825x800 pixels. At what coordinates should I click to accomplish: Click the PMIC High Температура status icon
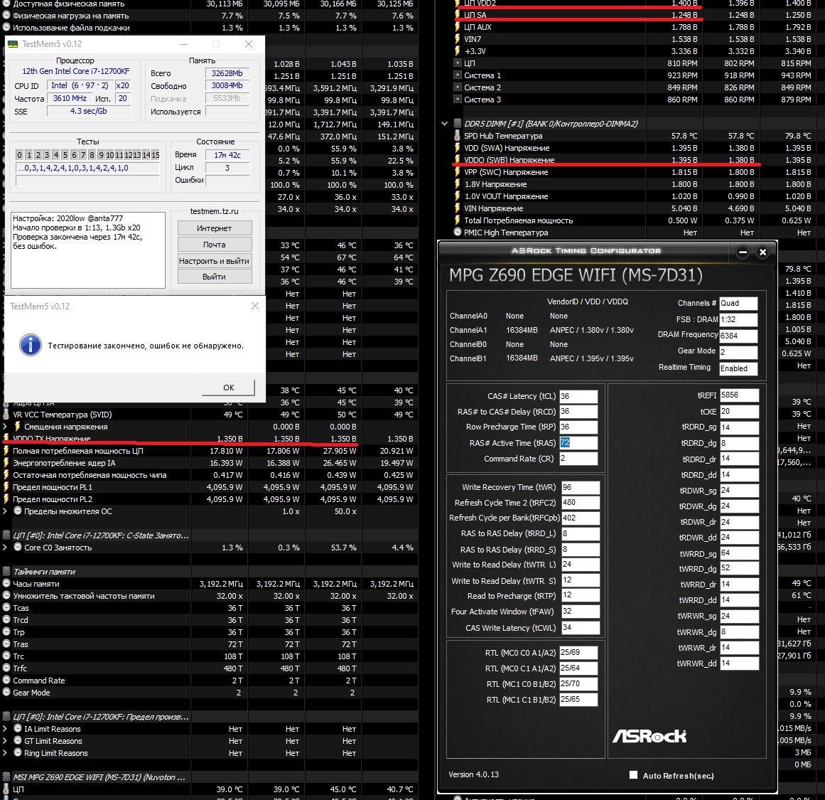457,233
